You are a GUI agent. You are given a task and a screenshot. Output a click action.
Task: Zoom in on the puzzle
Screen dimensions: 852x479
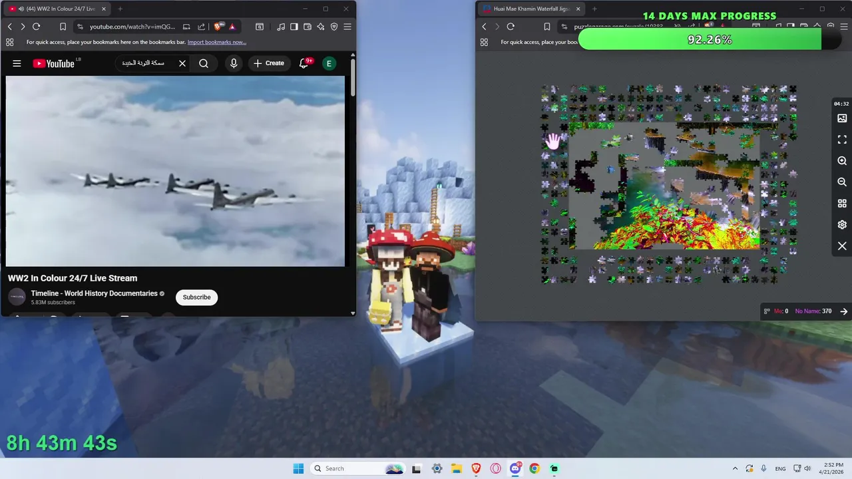tap(842, 161)
